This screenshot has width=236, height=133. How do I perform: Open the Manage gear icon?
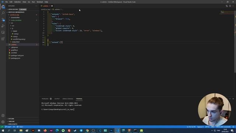click(x=3, y=122)
